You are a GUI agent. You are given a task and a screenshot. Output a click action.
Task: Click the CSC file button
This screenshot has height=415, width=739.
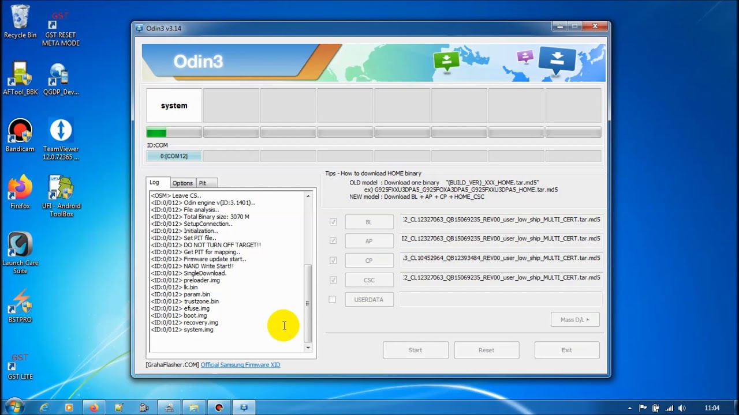point(369,280)
